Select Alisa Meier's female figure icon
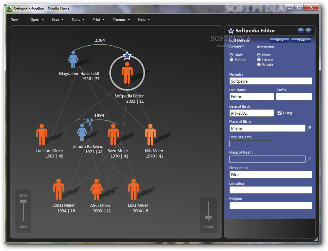The height and width of the screenshot is (251, 328). 97,189
